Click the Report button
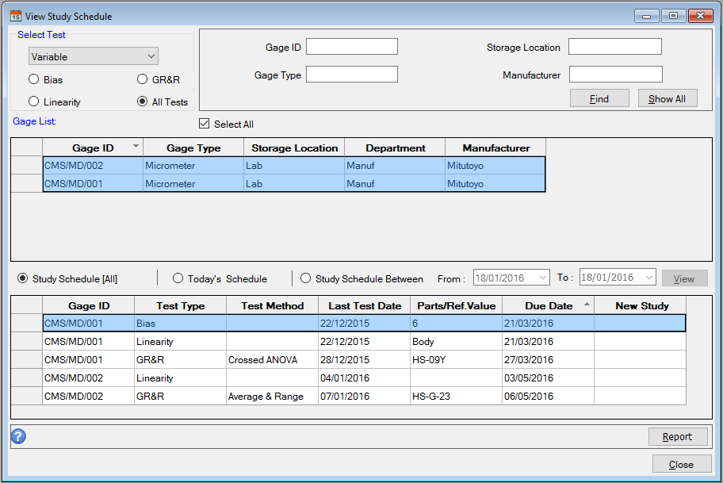The width and height of the screenshot is (723, 483). tap(678, 436)
